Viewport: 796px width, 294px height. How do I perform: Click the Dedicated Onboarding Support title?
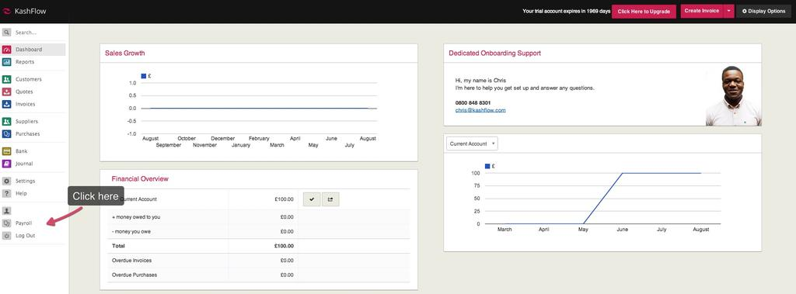[x=494, y=54]
